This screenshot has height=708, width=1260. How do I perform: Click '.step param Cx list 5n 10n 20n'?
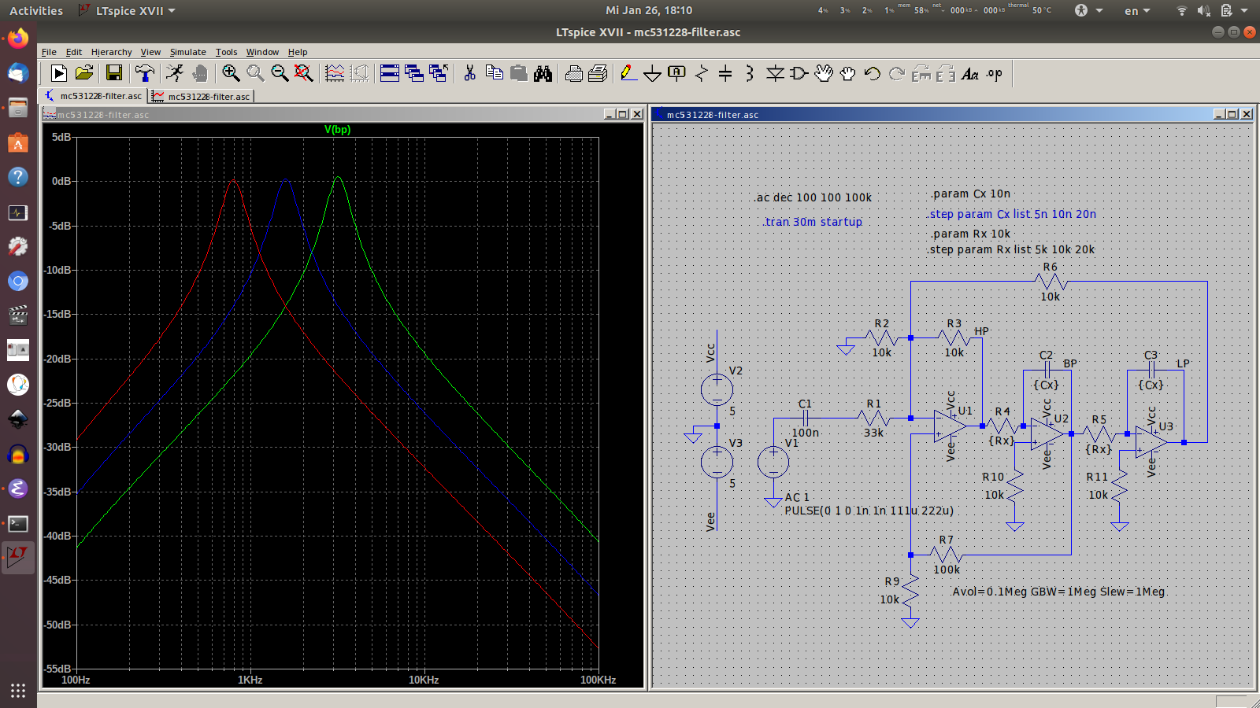[1012, 214]
